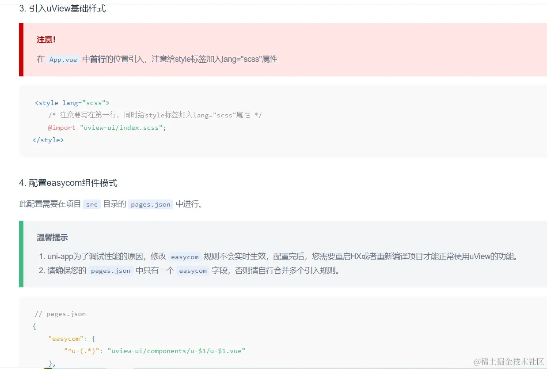
Task: Click 'pages.json' code in tip item 2
Action: click(x=110, y=271)
